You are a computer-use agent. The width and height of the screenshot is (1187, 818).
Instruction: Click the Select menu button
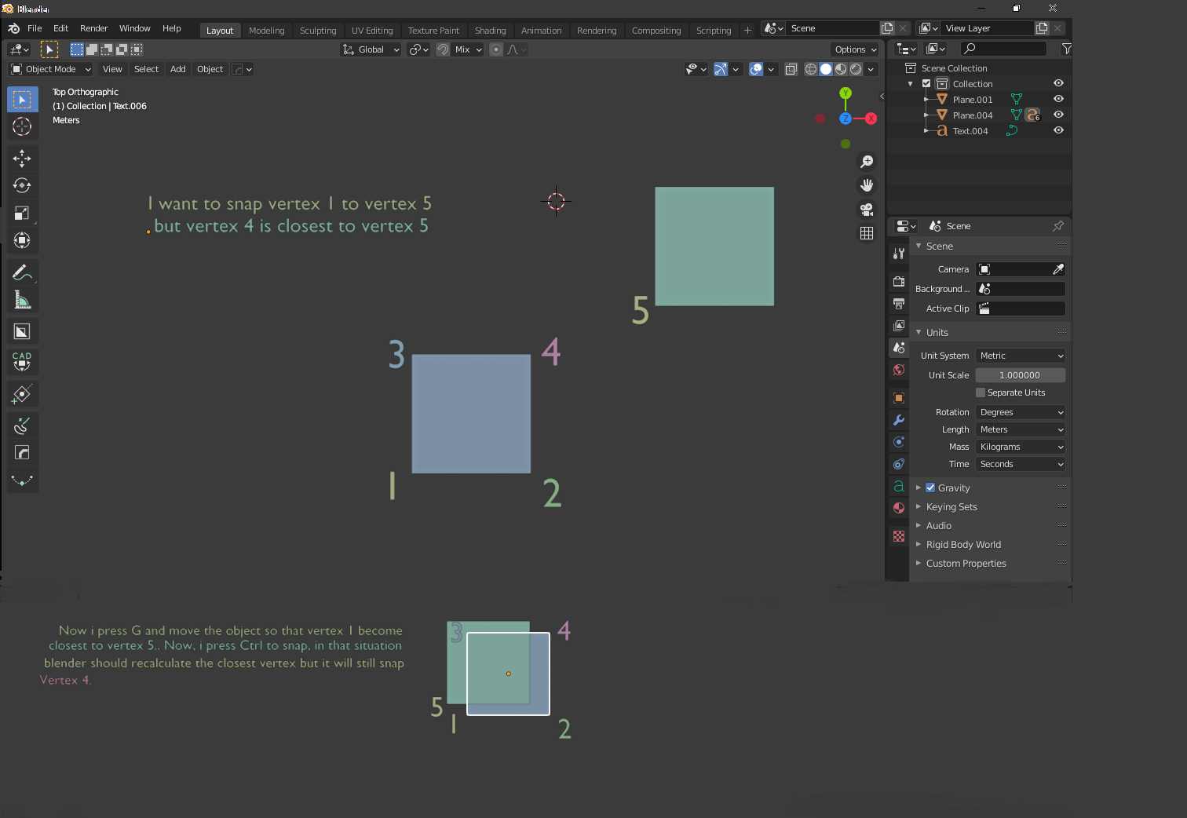pos(146,69)
